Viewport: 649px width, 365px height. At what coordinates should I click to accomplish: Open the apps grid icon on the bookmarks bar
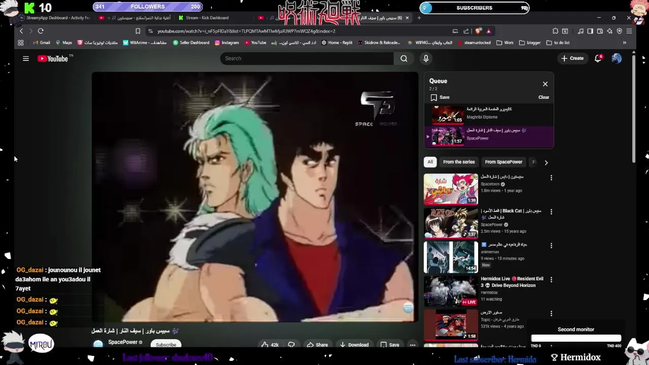(21, 43)
